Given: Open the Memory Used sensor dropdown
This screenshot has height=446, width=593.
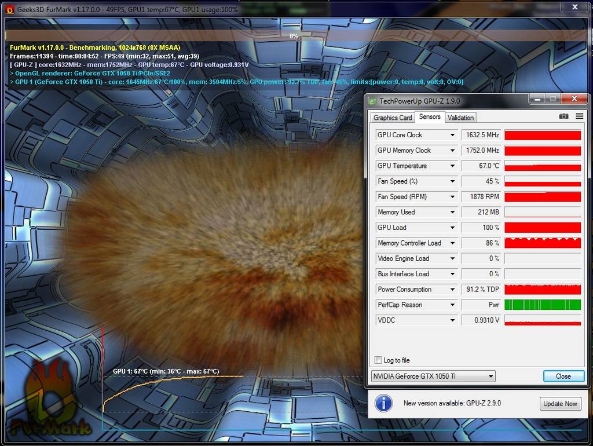Looking at the screenshot, I should 452,212.
